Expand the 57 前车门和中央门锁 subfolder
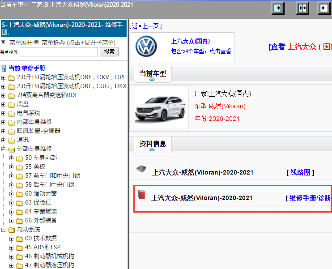 point(12,176)
